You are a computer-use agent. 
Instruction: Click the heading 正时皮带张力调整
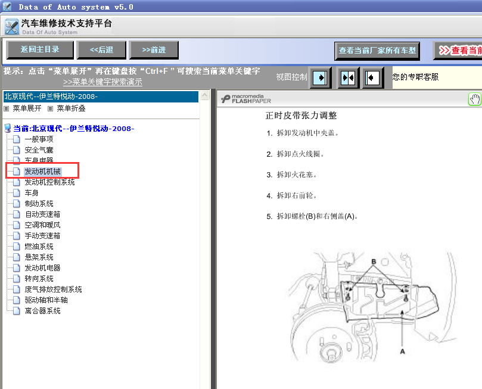(301, 116)
